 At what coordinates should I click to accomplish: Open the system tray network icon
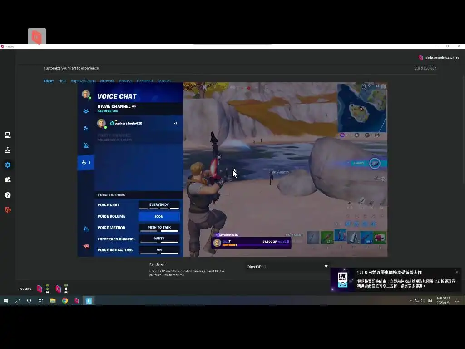click(417, 301)
